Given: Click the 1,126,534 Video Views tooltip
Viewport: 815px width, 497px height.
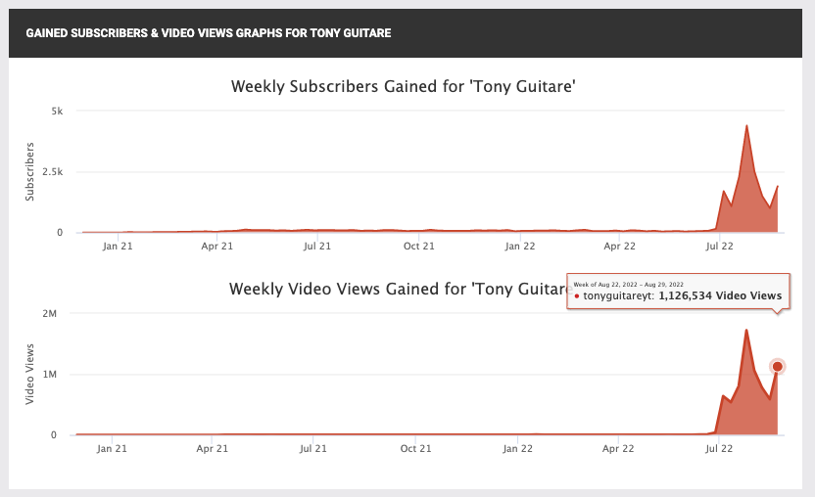Looking at the screenshot, I should tap(677, 295).
